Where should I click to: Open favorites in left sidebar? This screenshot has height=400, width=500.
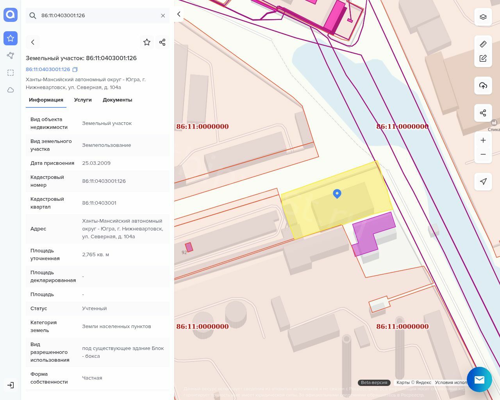point(11,38)
